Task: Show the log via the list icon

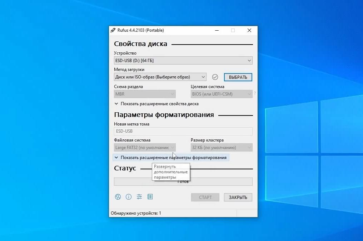Action: 150,197
